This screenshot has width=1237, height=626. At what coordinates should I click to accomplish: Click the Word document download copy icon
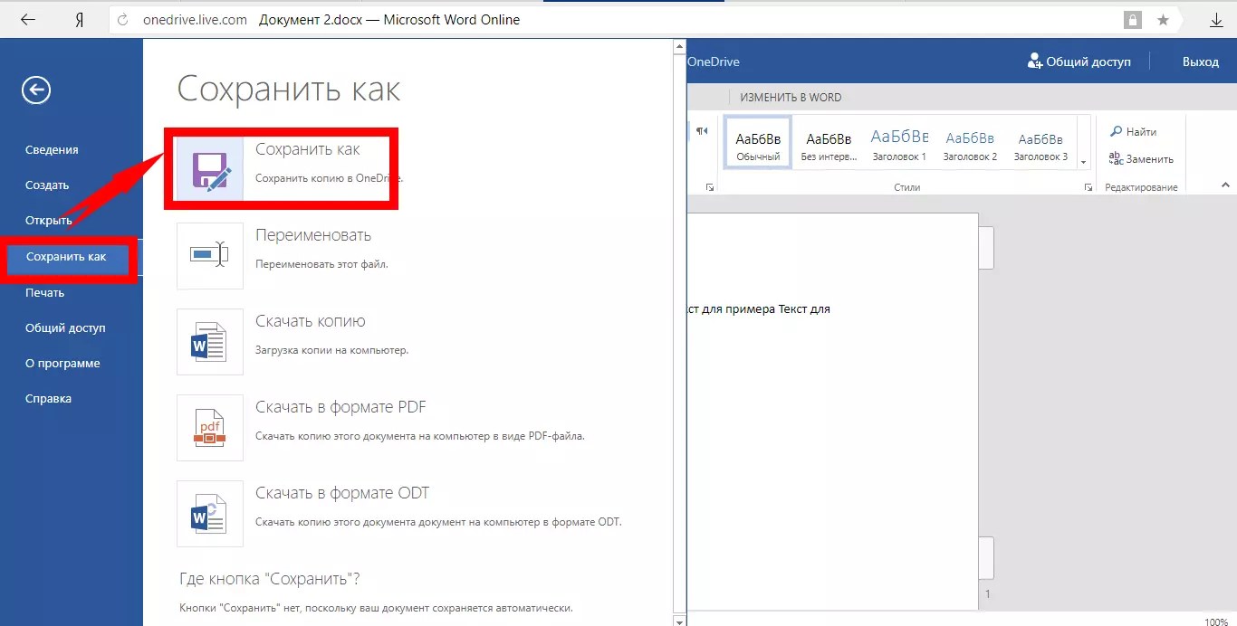[x=210, y=342]
